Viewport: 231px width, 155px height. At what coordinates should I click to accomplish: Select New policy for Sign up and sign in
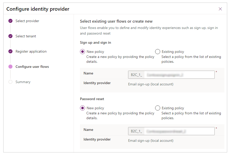(83, 52)
